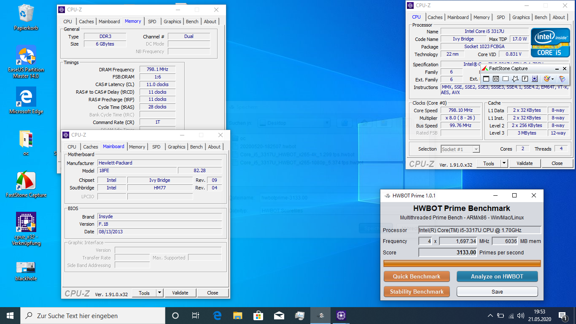Select the oc folder on desktop
Viewport: 576px width, 324px height.
(26, 143)
